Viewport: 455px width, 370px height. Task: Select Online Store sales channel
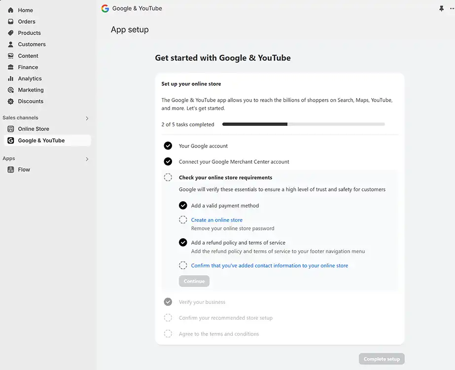(34, 129)
